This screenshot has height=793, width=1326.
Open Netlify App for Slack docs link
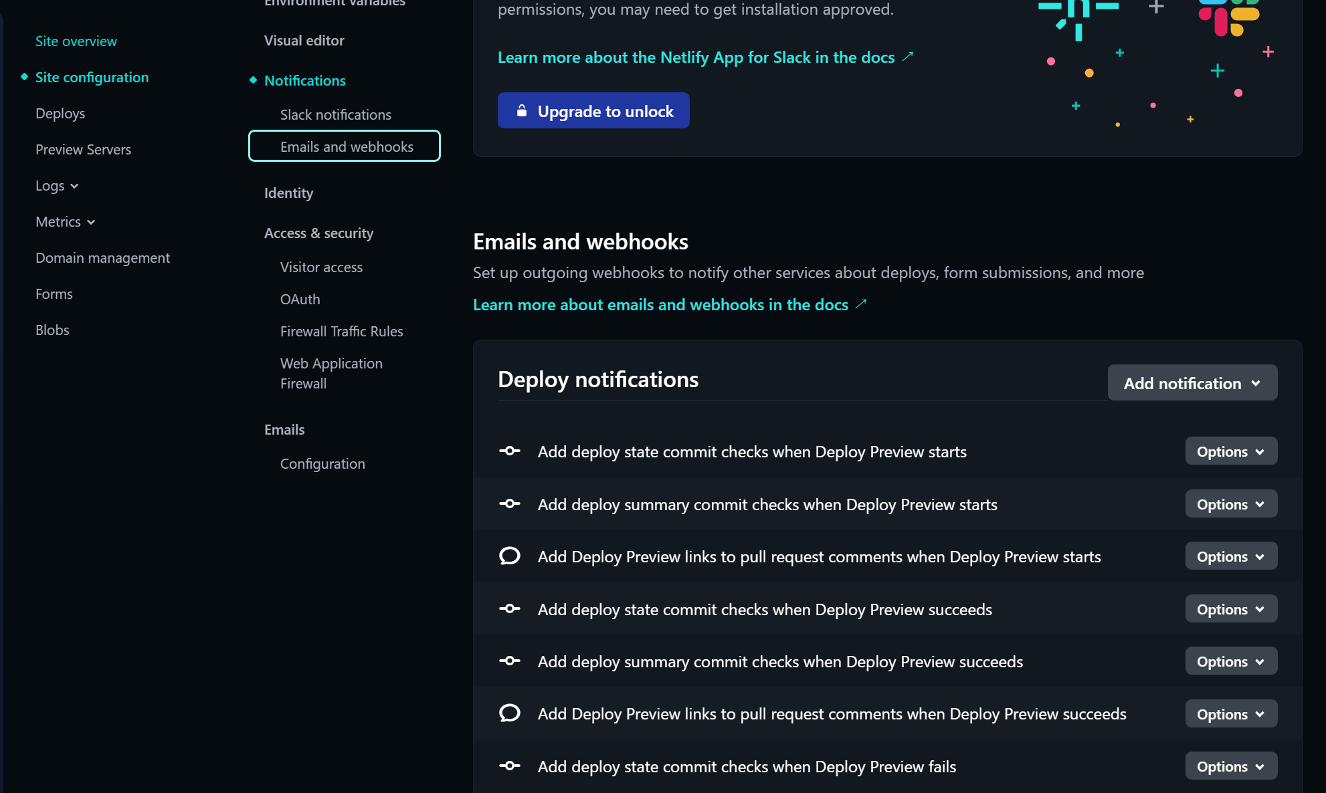click(x=696, y=58)
